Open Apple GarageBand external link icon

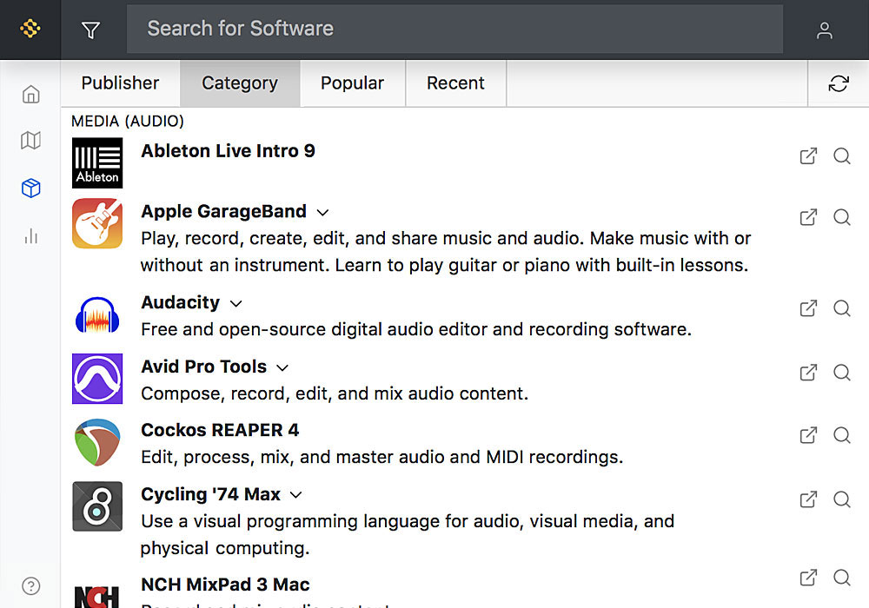tap(808, 217)
